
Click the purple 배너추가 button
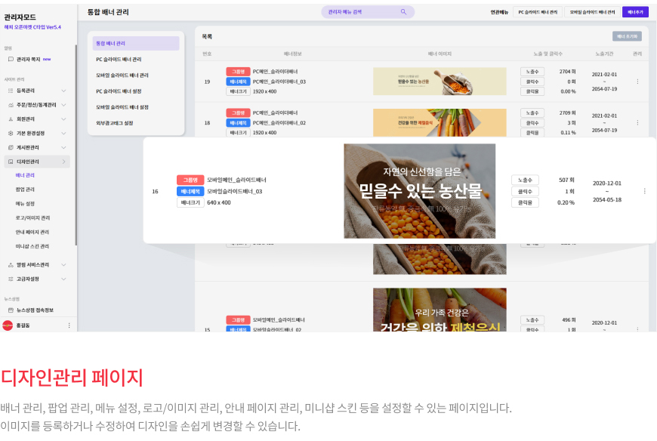click(635, 12)
